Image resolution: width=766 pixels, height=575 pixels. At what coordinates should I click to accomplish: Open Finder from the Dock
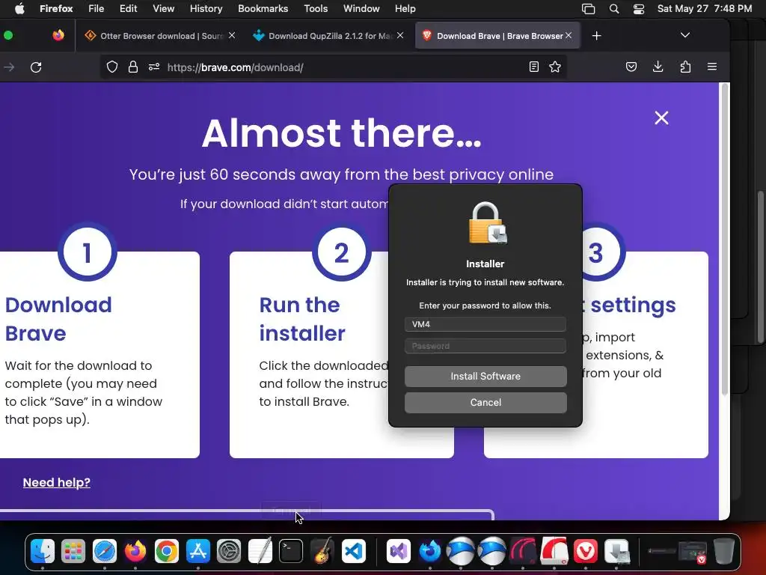click(43, 552)
